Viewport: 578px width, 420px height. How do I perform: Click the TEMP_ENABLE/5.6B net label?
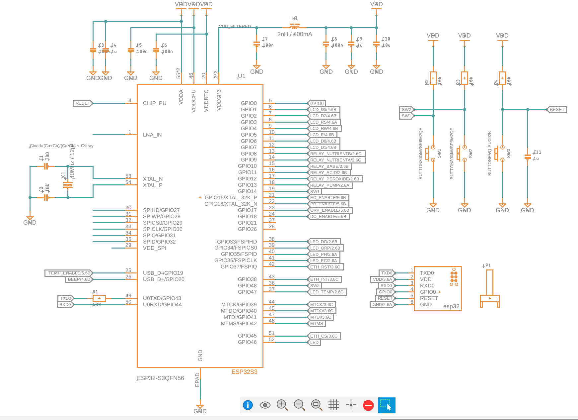click(x=69, y=273)
